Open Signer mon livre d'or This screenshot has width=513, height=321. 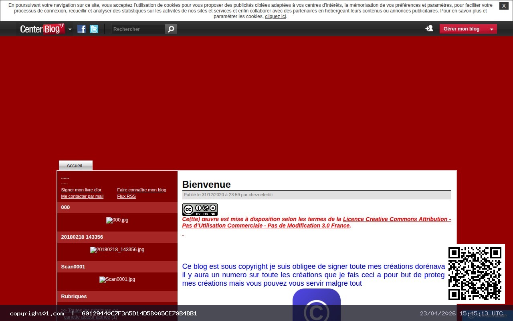(x=81, y=190)
